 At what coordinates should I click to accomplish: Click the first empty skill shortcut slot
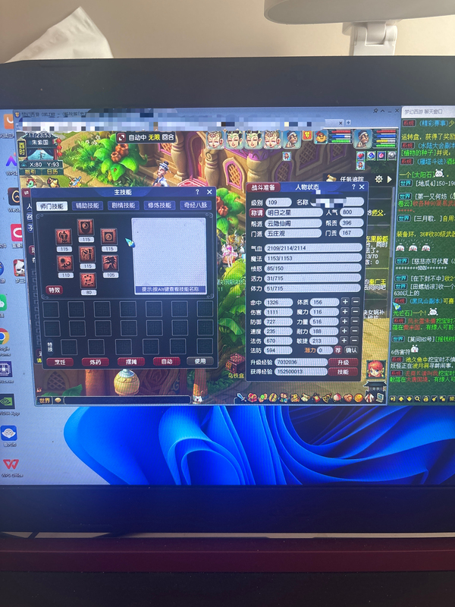[x=51, y=310]
